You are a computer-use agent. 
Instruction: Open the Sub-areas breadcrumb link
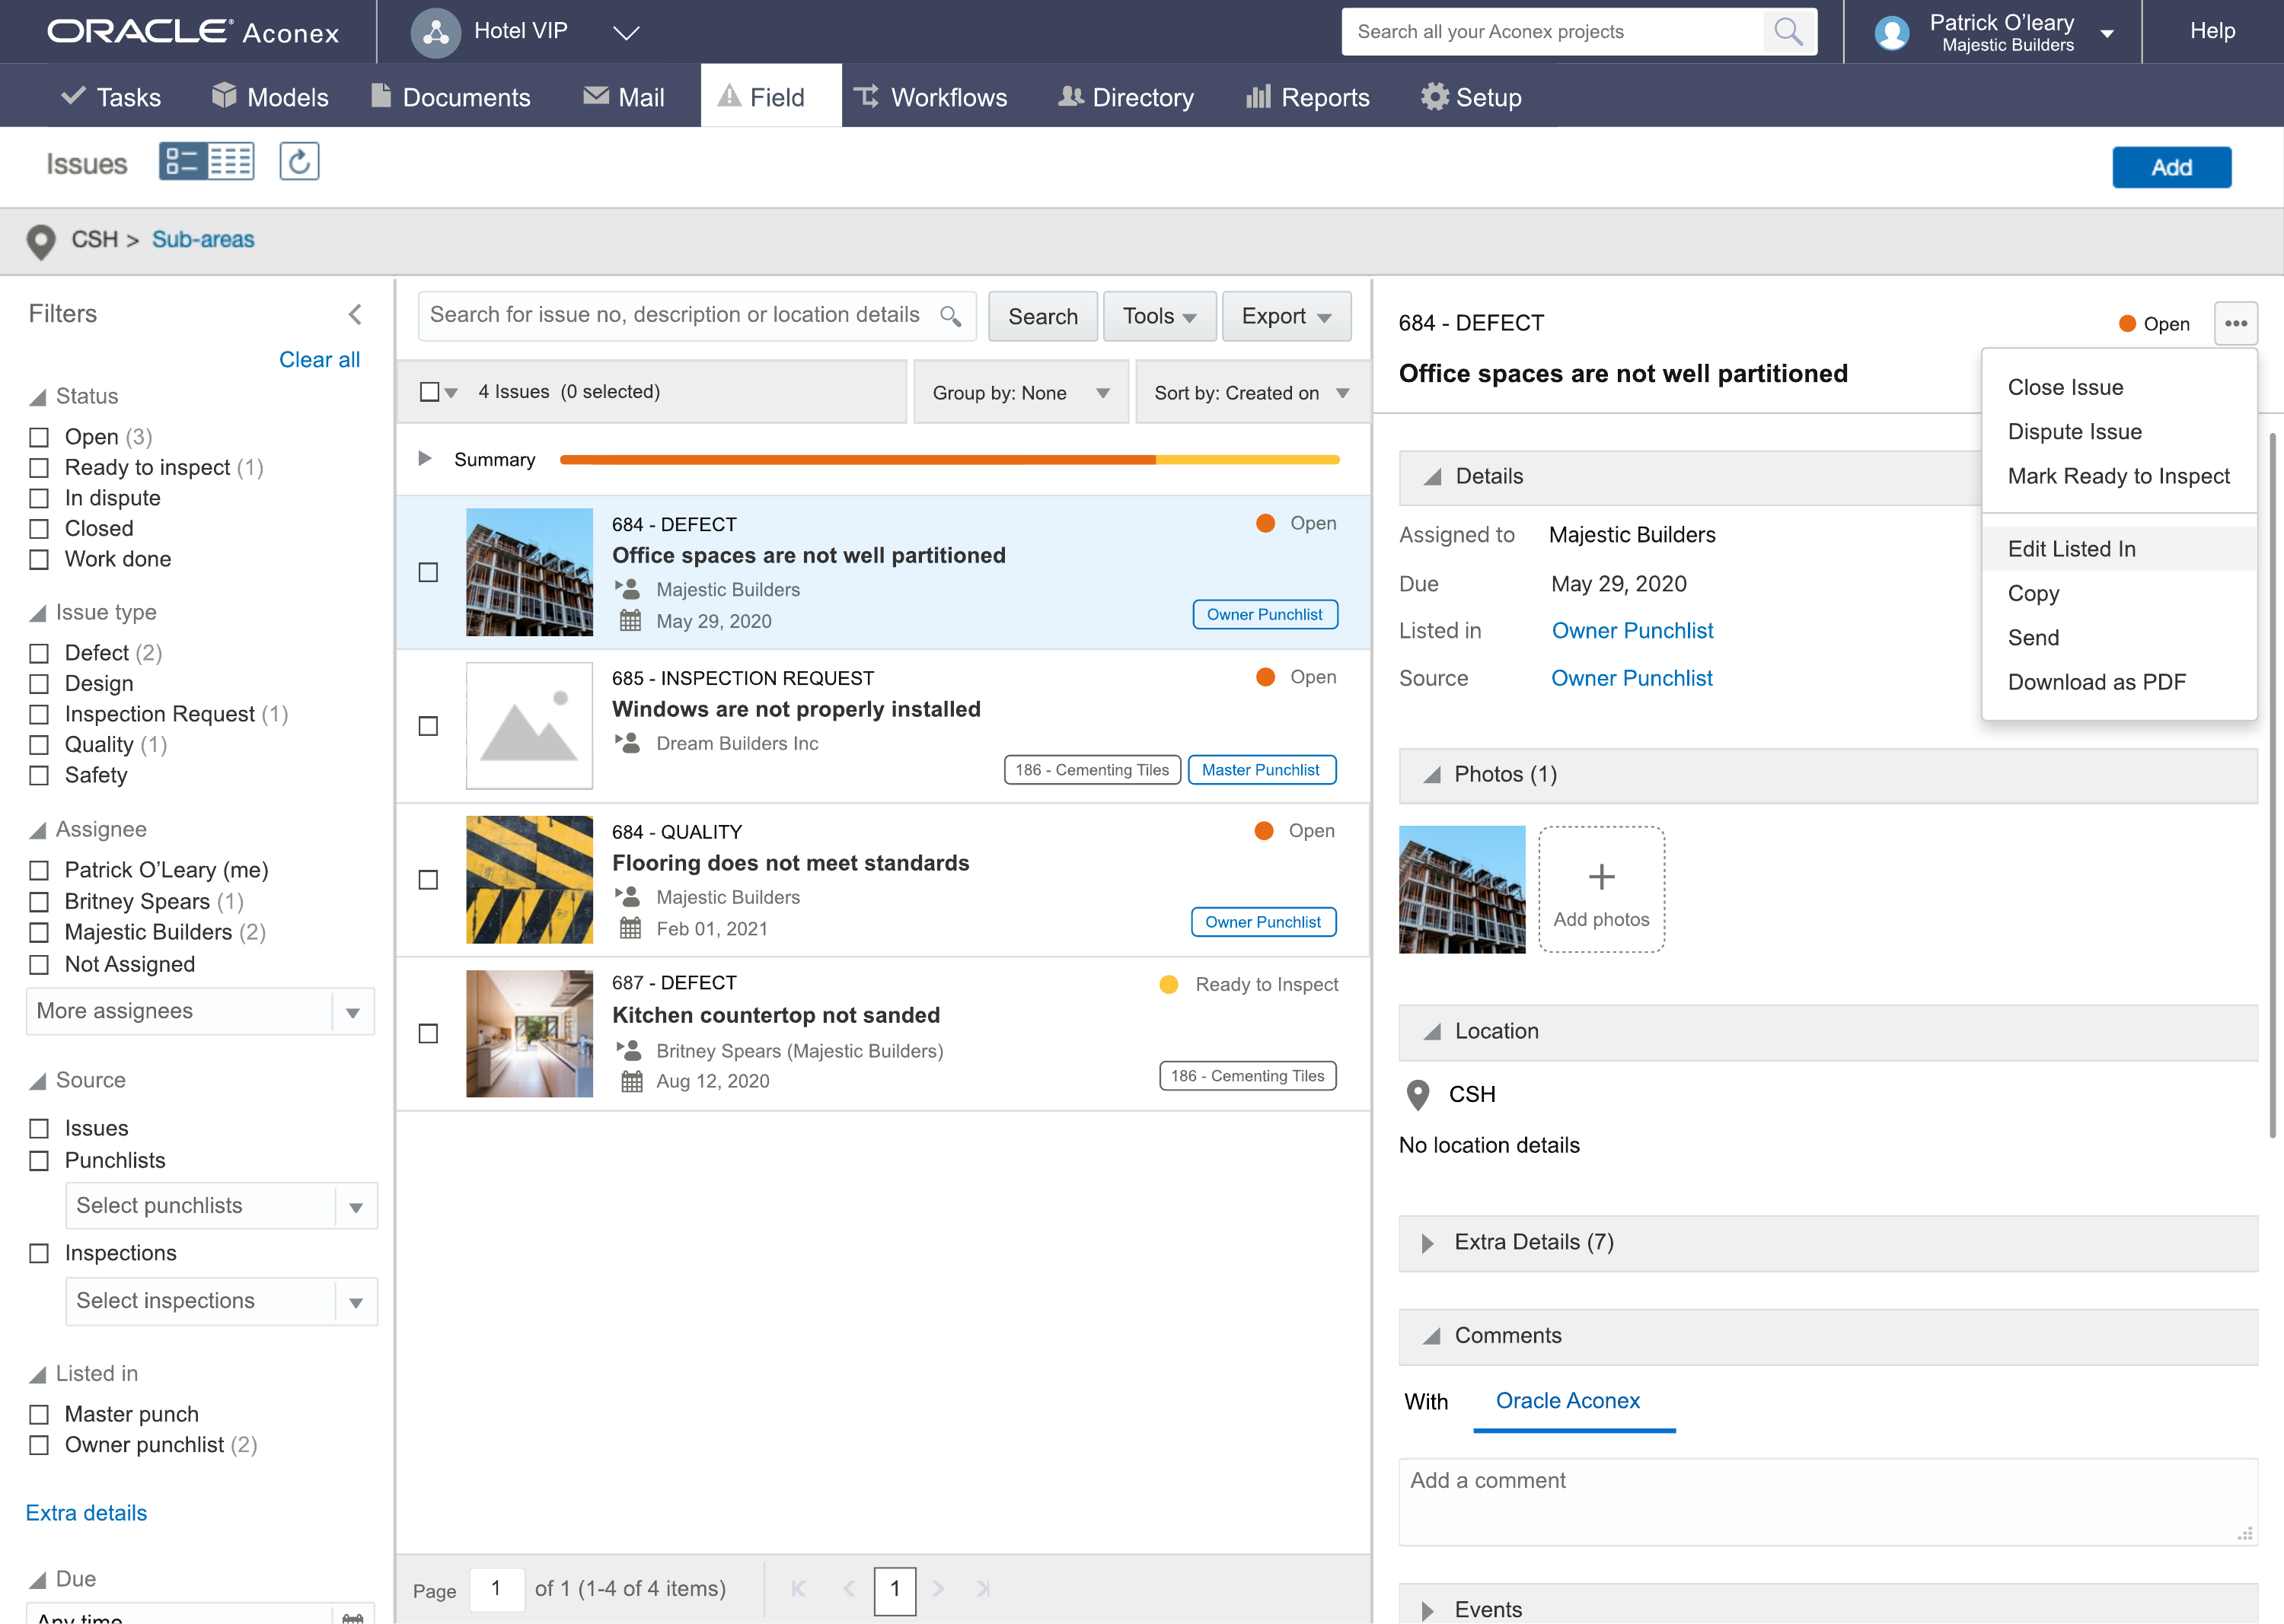pos(203,240)
